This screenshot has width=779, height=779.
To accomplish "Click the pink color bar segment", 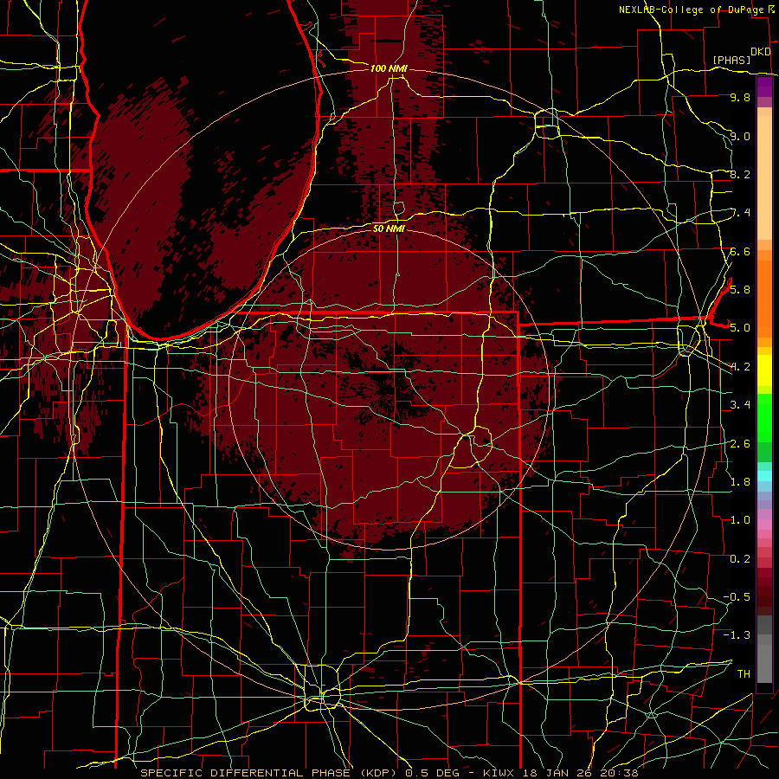I will (764, 525).
